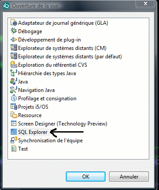Cancel using the Annuler button
159x190 pixels.
(x=129, y=176)
